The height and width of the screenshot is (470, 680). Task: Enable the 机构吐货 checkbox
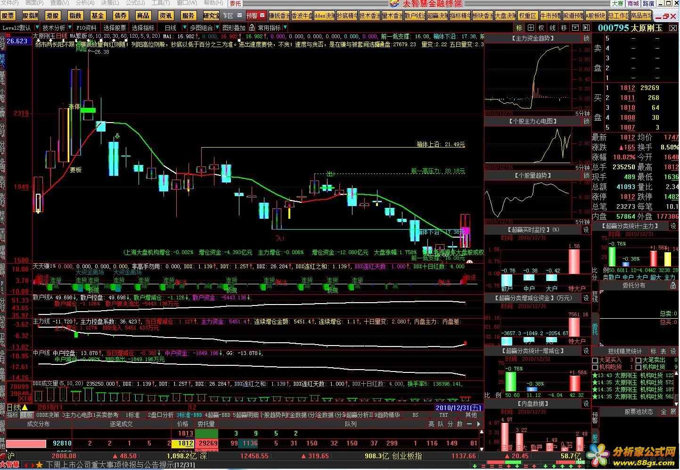coord(639,367)
